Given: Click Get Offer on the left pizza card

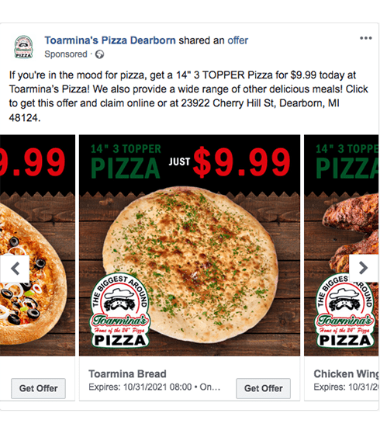Looking at the screenshot, I should pos(39,388).
